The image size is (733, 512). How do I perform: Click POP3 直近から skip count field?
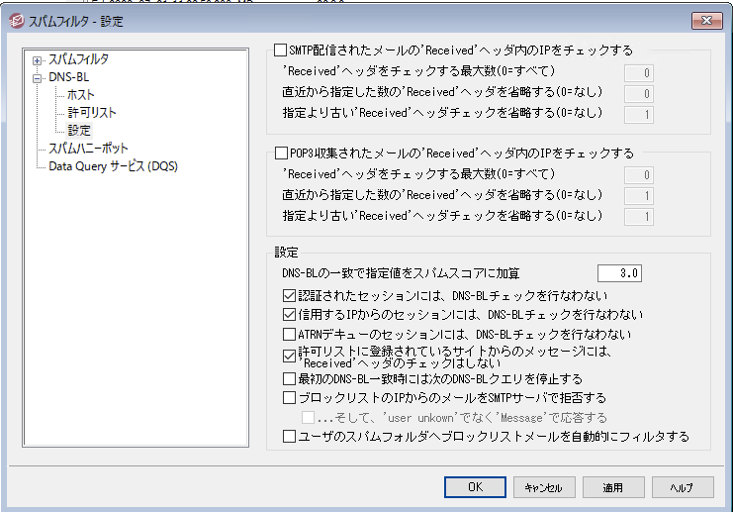click(639, 196)
